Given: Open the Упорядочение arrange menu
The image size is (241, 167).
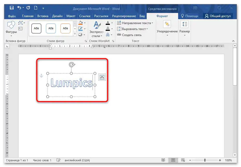Looking at the screenshot, I should [167, 28].
